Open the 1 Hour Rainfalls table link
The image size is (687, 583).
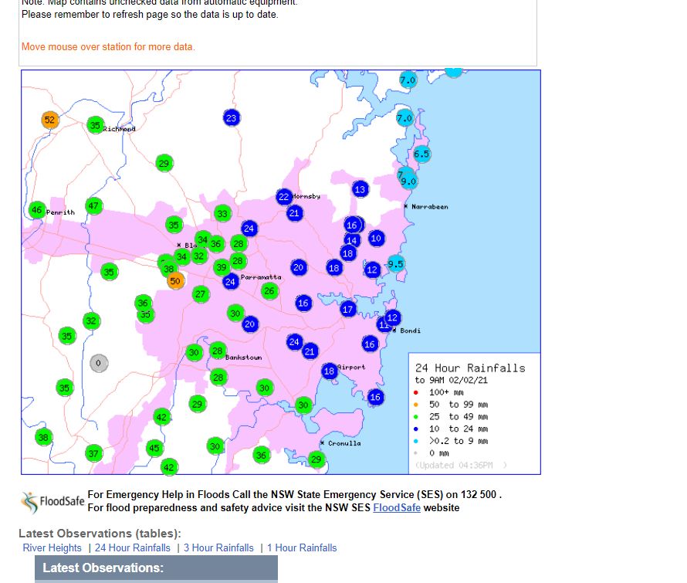(302, 548)
